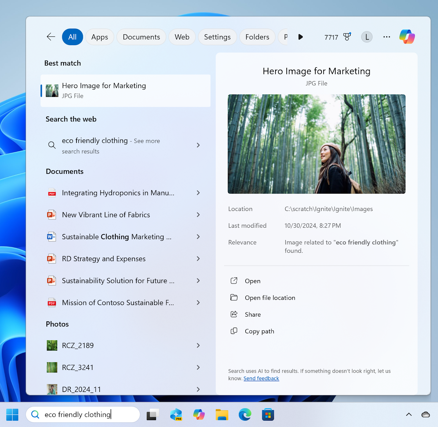This screenshot has height=427, width=438.
Task: Open Task View on the taskbar
Action: click(153, 415)
